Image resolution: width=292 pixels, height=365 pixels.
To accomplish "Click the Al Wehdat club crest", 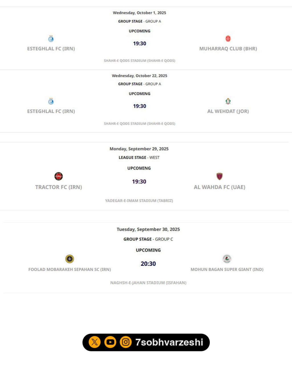I will (228, 101).
